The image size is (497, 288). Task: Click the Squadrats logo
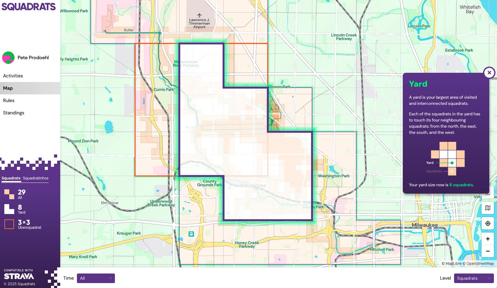[28, 7]
